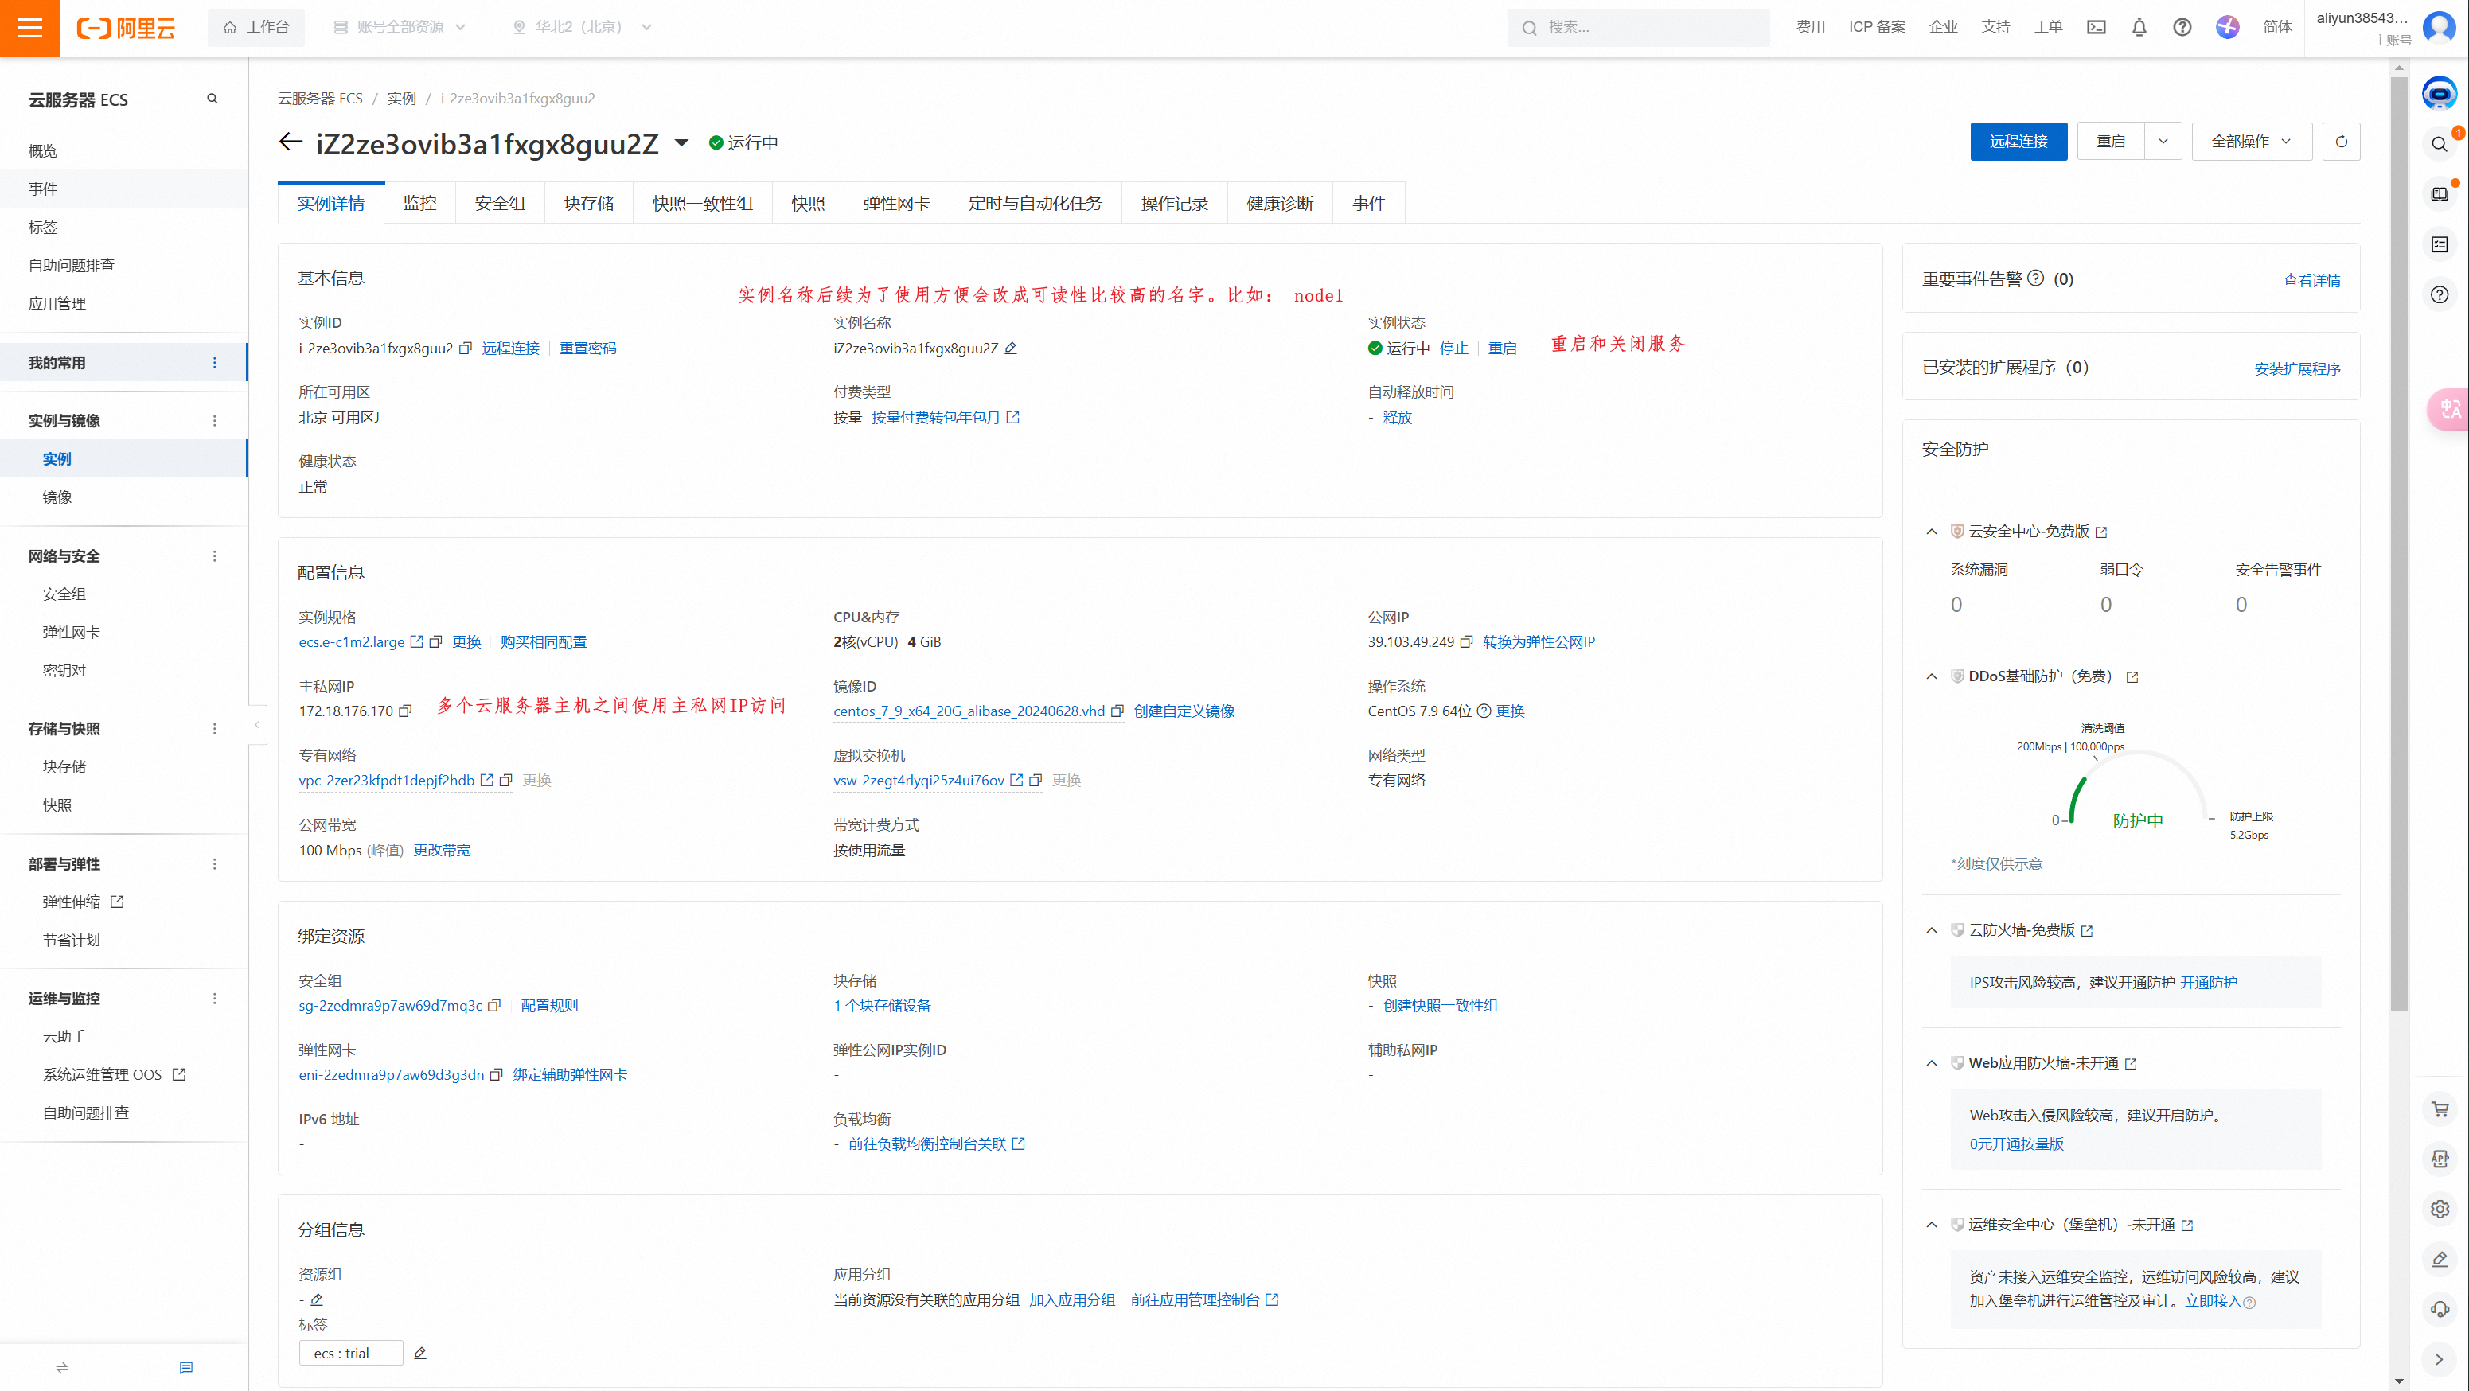
Task: Open the Cloud Shell terminal icon
Action: [x=2097, y=27]
